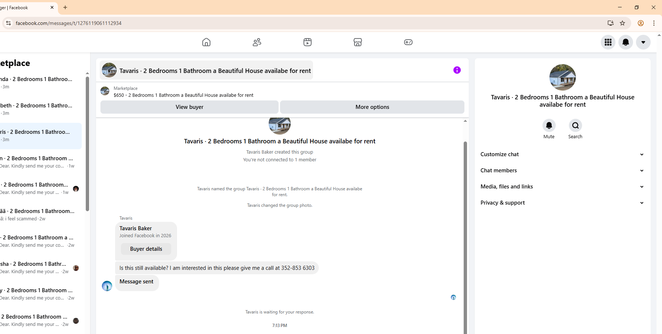Click sender avatar beside Message sent
The width and height of the screenshot is (662, 334).
click(x=107, y=286)
